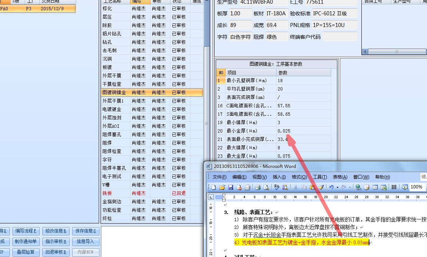Click the process list vertical scrollbar thumb
Image resolution: width=427 pixels, height=257 pixels.
[x=207, y=124]
